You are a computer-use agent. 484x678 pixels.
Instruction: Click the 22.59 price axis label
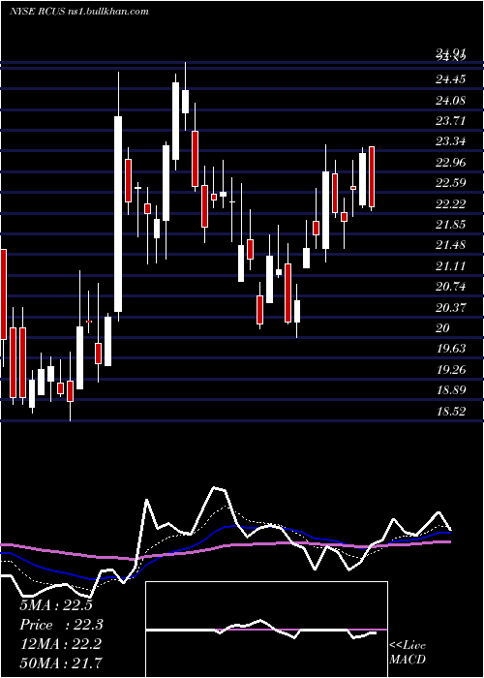click(451, 183)
